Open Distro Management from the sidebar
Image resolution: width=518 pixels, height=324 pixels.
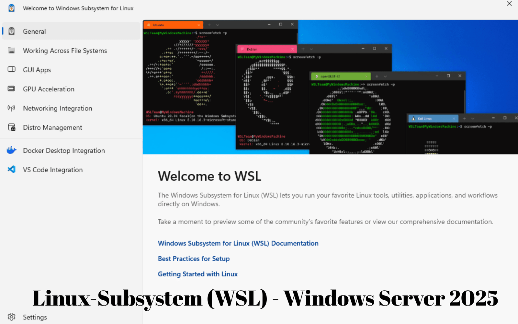click(x=11, y=127)
